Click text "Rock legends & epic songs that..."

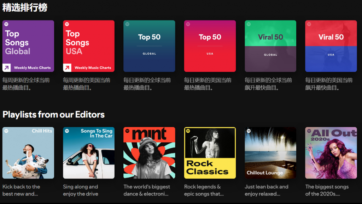(204, 190)
